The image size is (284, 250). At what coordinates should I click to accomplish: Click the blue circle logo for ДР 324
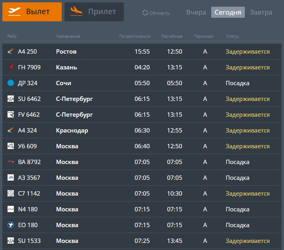point(11,83)
